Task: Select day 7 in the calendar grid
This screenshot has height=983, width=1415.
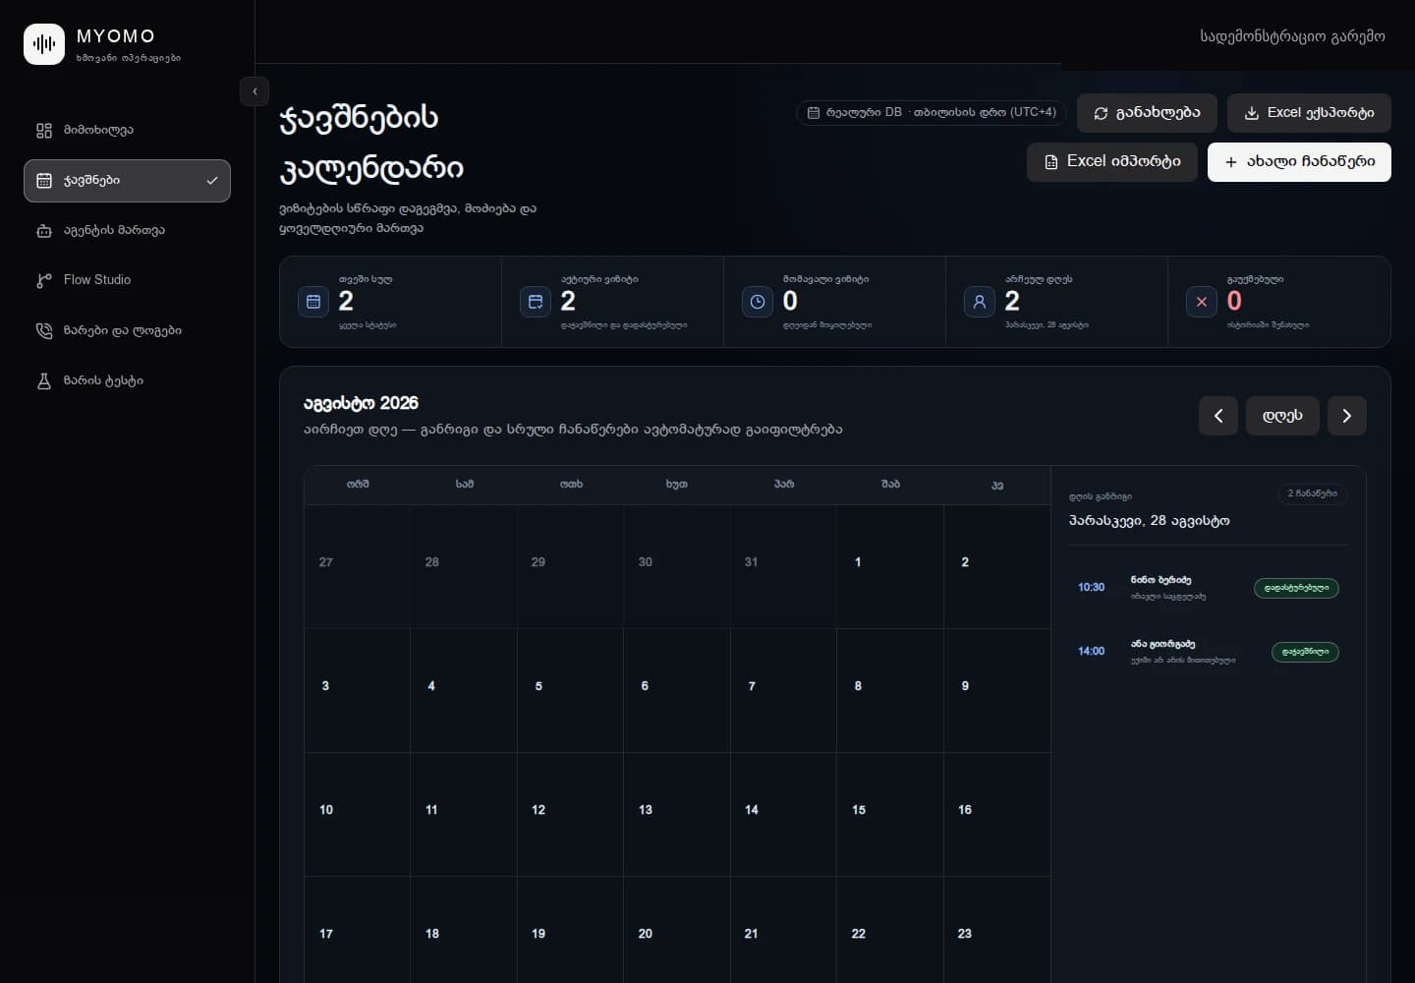Action: tap(783, 691)
